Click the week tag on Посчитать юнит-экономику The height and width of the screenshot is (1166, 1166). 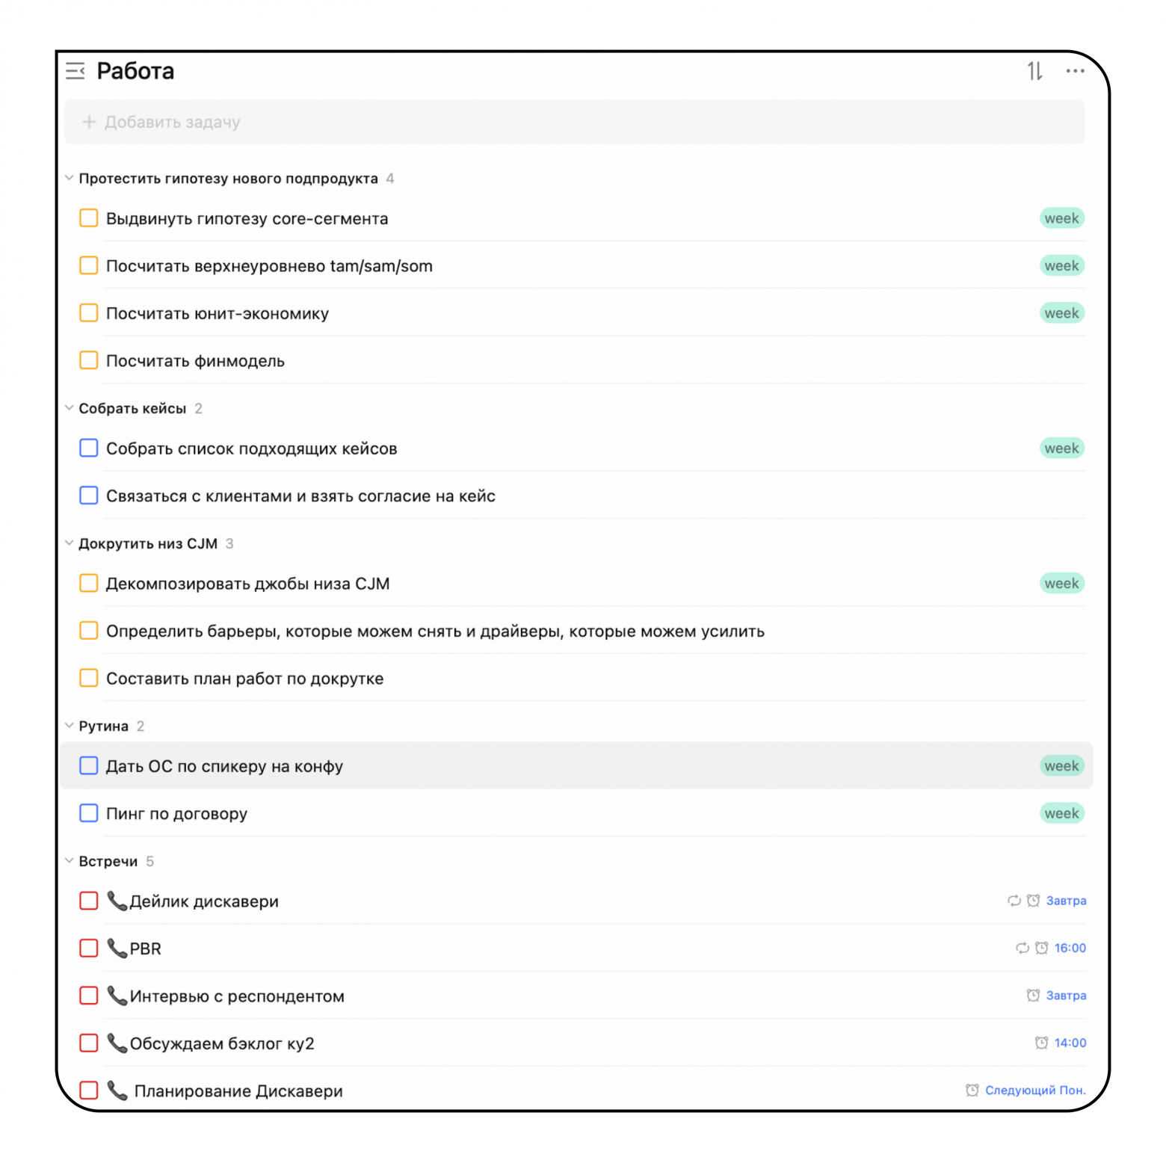pos(1061,313)
